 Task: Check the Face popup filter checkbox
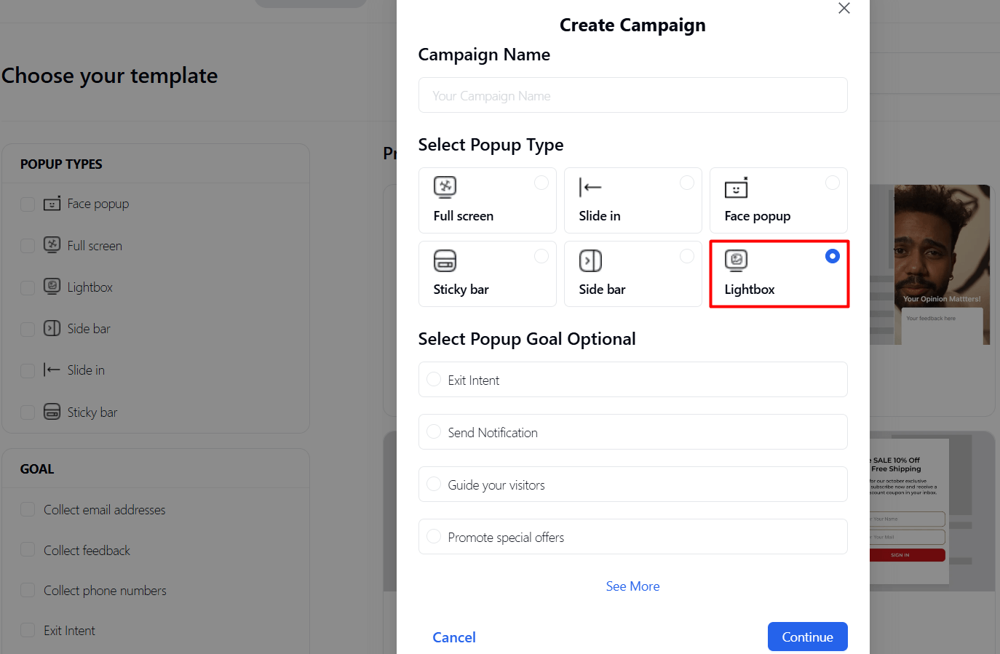coord(28,204)
